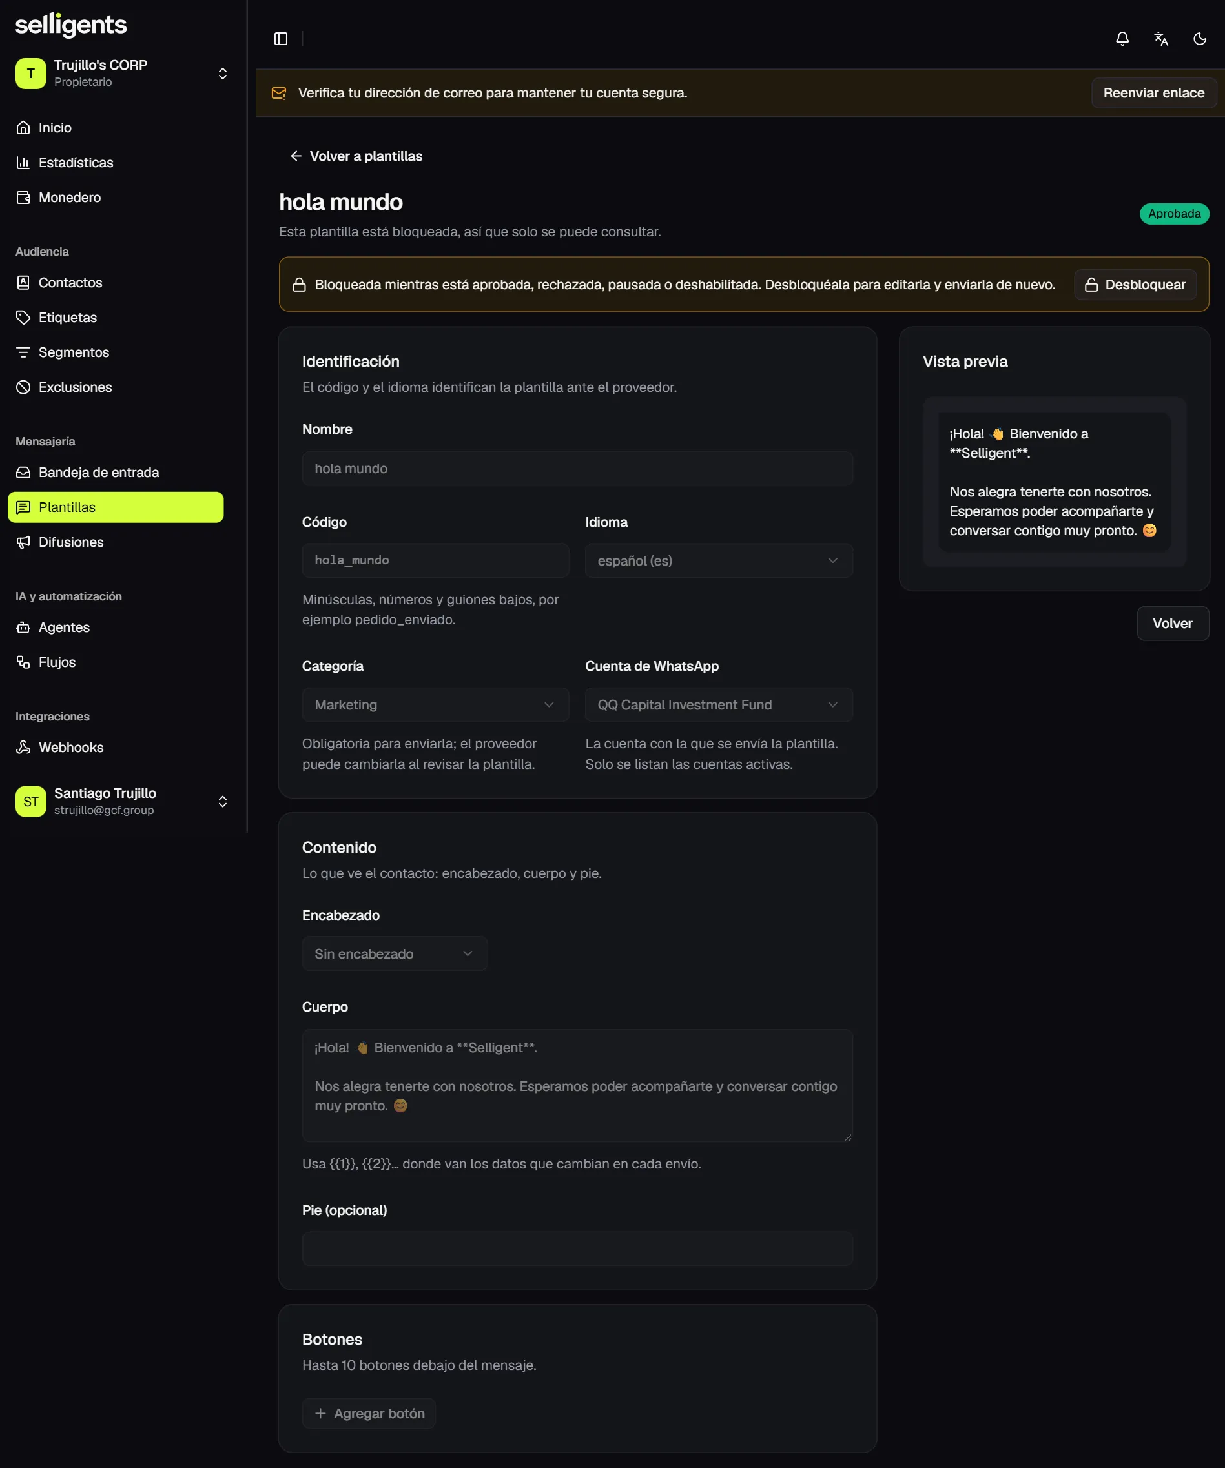Open the Cuenta de WhatsApp dropdown
This screenshot has height=1468, width=1225.
(718, 705)
